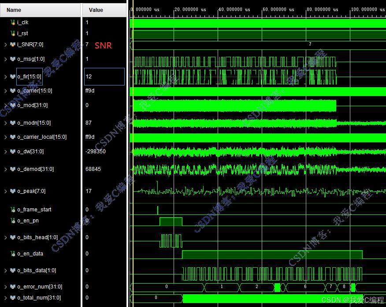The width and height of the screenshot is (386, 307).
Task: Select the o_en_pn signal name
Action: (28, 220)
